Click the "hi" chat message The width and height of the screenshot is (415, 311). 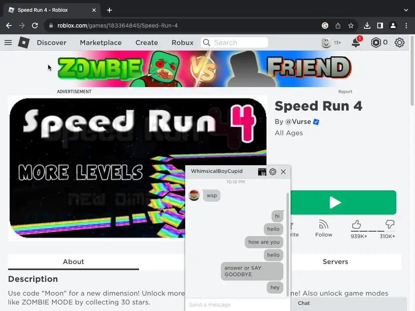point(277,216)
